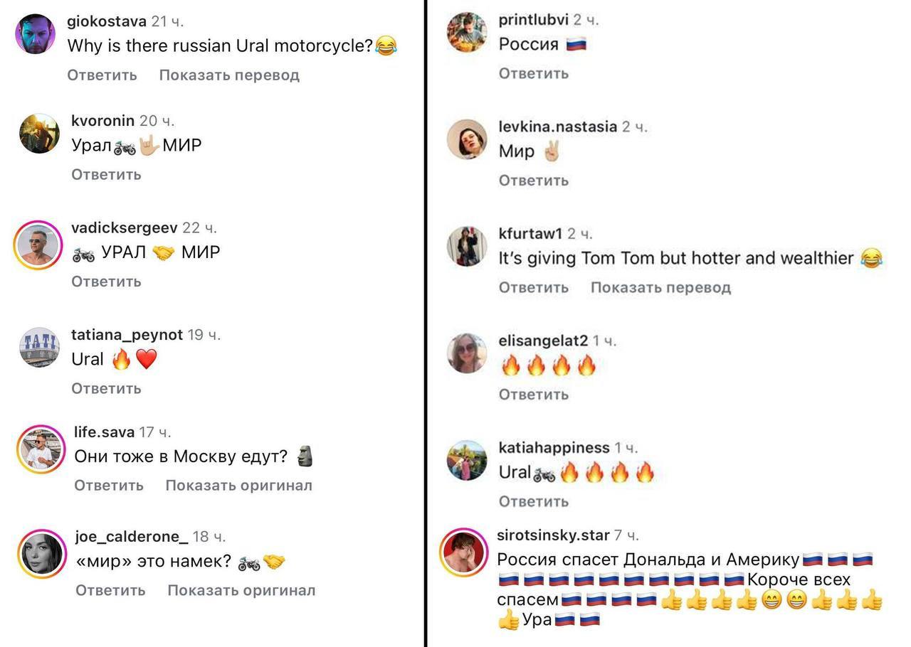Viewport: 911px width, 647px height.
Task: Open giokostava's profile picture
Action: coord(35,34)
